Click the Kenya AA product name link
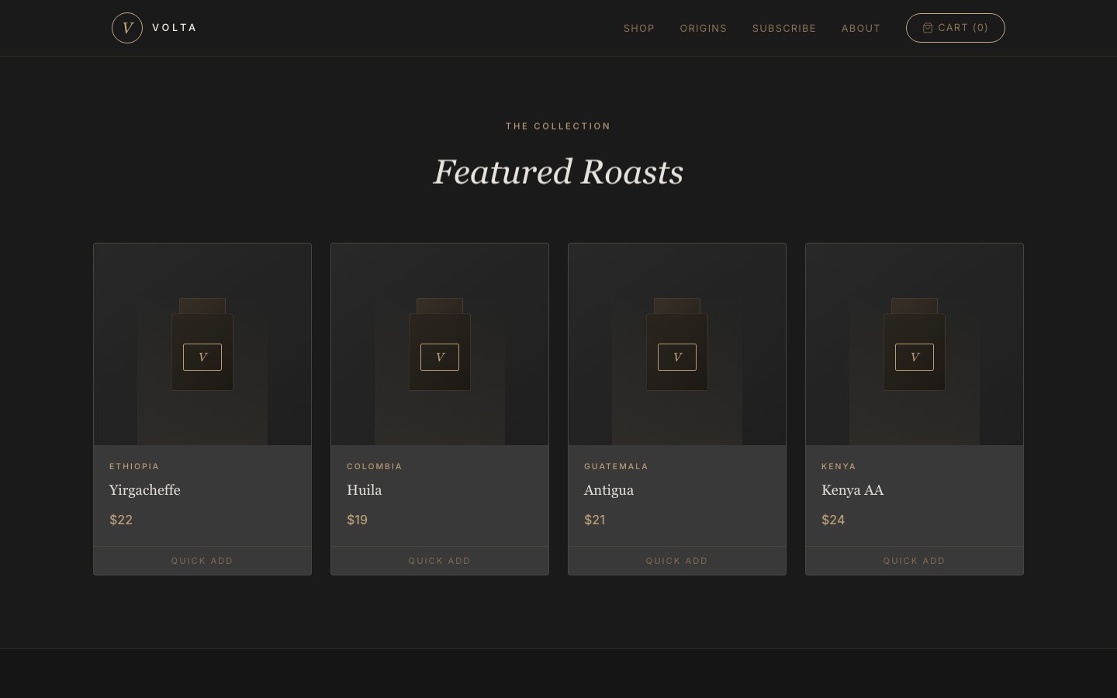1117x698 pixels. (852, 490)
